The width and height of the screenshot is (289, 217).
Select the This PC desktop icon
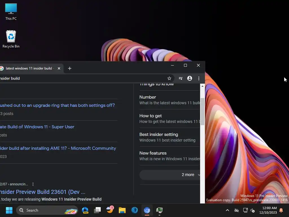pyautogui.click(x=11, y=12)
